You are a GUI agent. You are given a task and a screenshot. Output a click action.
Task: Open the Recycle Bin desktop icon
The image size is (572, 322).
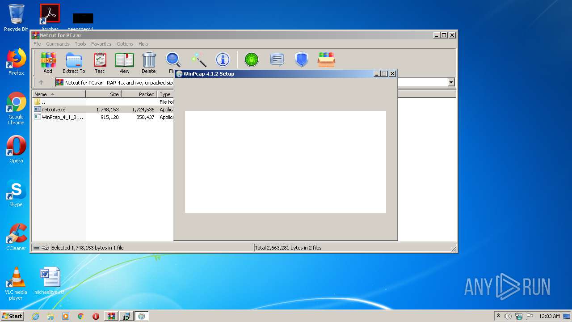[x=16, y=17]
